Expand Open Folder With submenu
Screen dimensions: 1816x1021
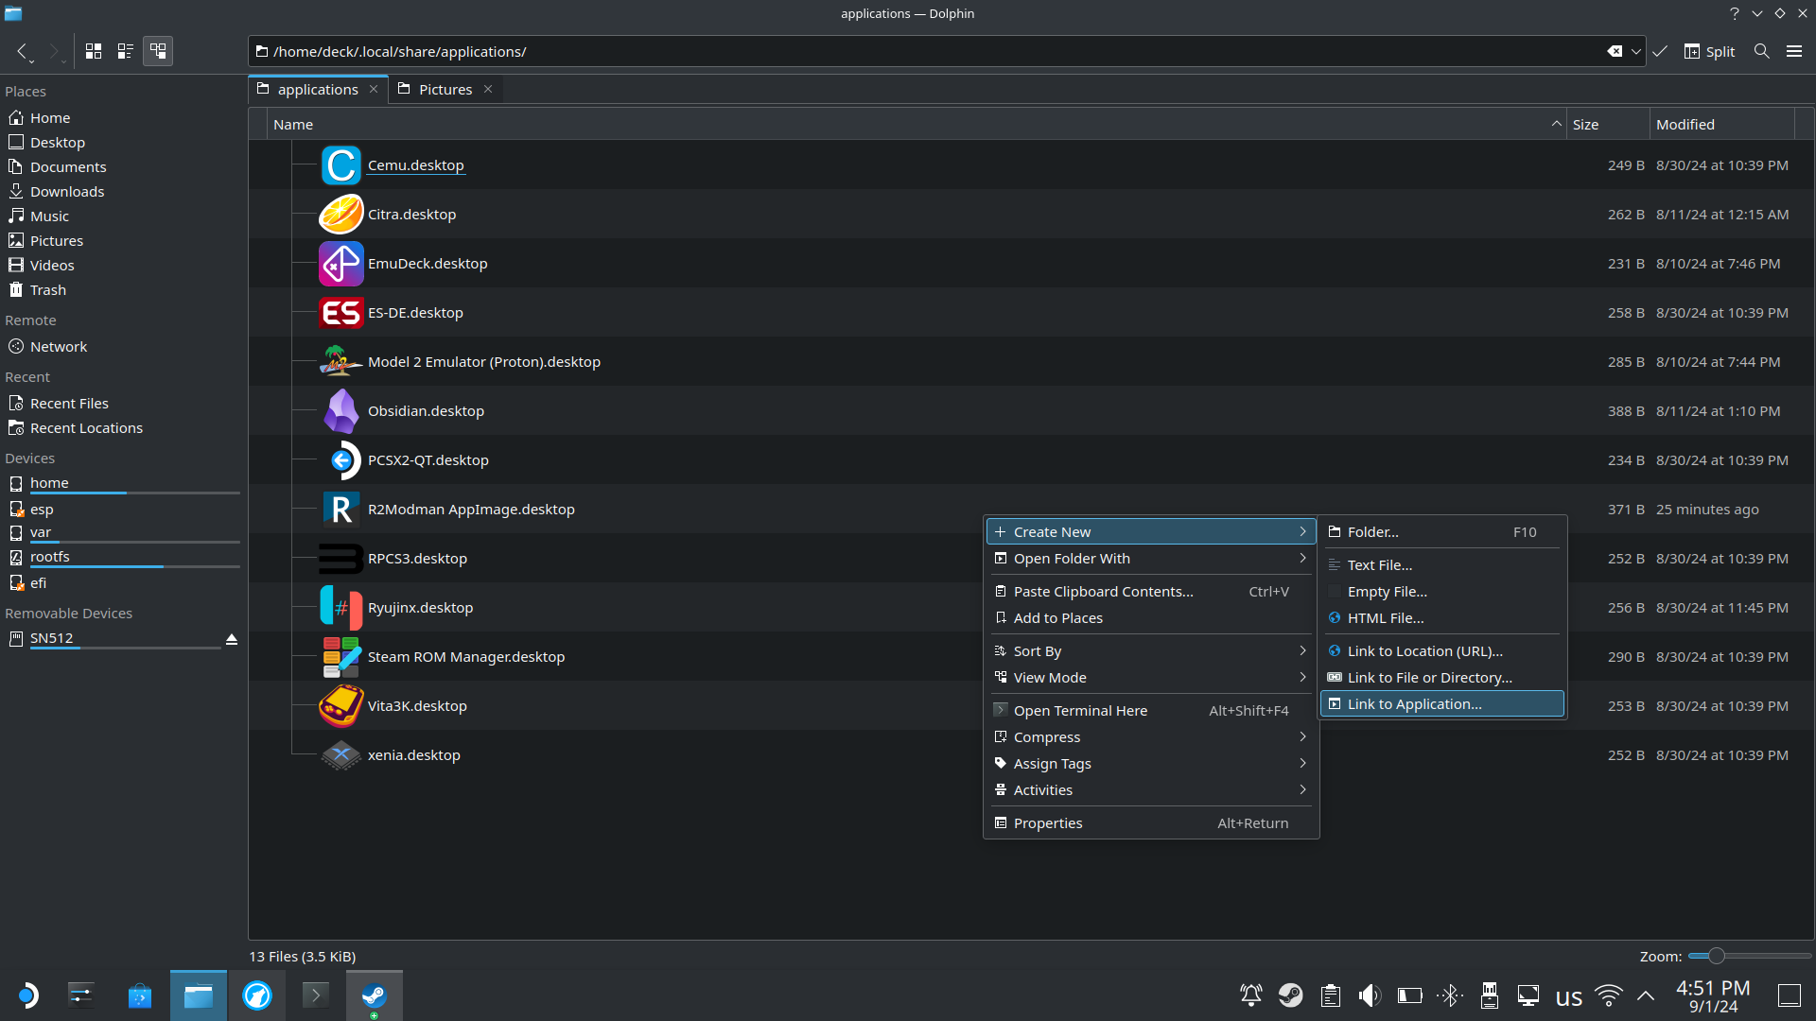tap(1151, 559)
